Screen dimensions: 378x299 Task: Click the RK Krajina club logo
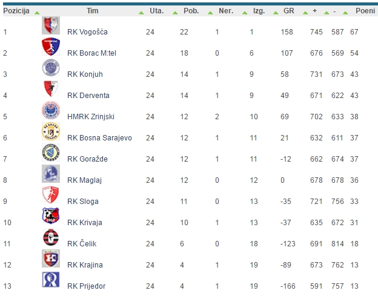[x=51, y=259]
